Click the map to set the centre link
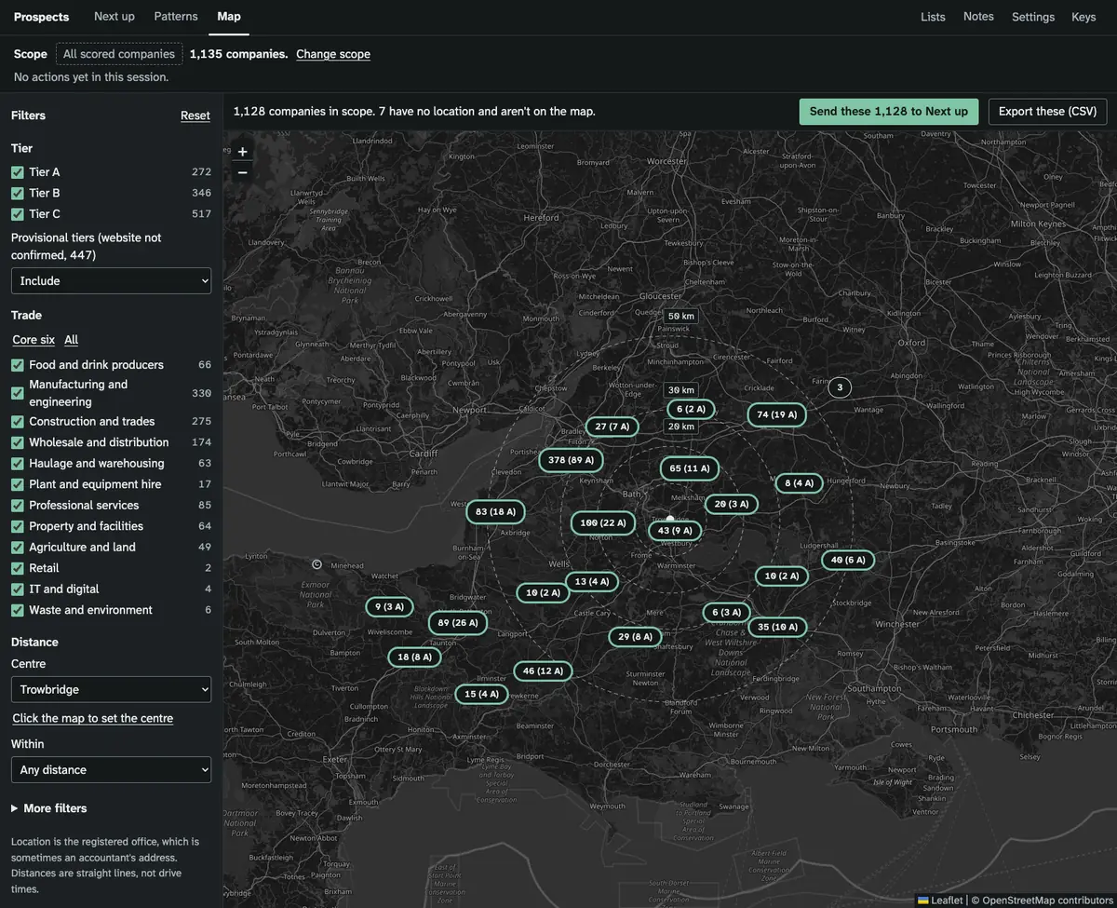This screenshot has height=908, width=1117. coord(92,718)
